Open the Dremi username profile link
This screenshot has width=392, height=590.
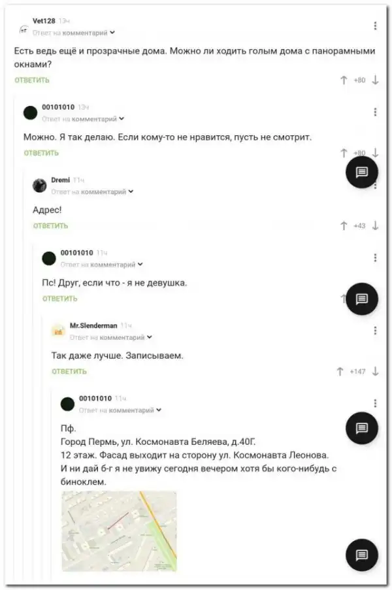(61, 180)
